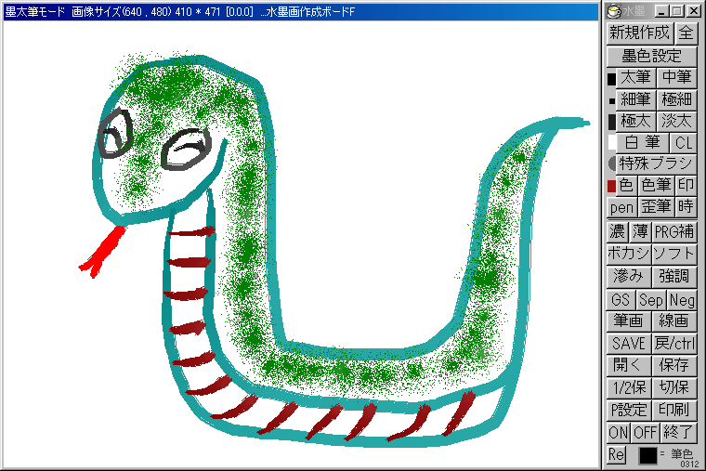Turn the ON toggle button on

618,433
